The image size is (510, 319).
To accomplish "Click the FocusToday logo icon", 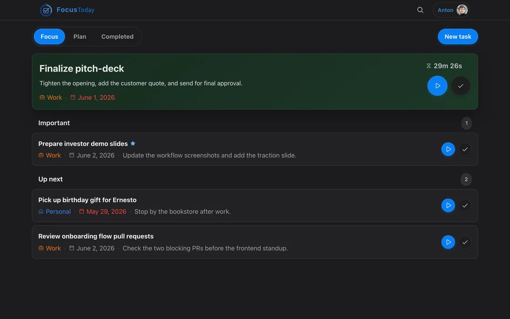I will point(46,10).
